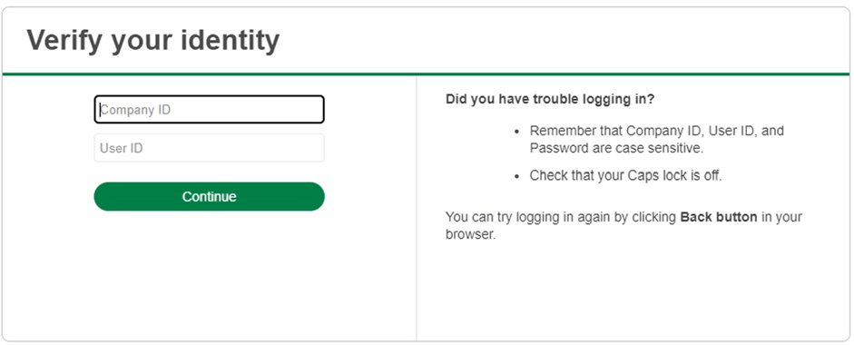Click the 'Remember that Company ID' tip line
Screen dimensions: 854x345
(657, 131)
